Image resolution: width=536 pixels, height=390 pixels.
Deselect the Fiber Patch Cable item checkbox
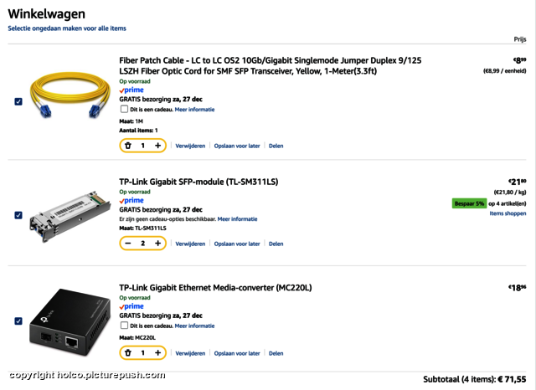point(18,101)
